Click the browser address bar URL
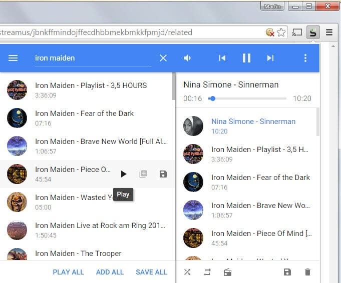This screenshot has width=341, height=283. (x=96, y=32)
